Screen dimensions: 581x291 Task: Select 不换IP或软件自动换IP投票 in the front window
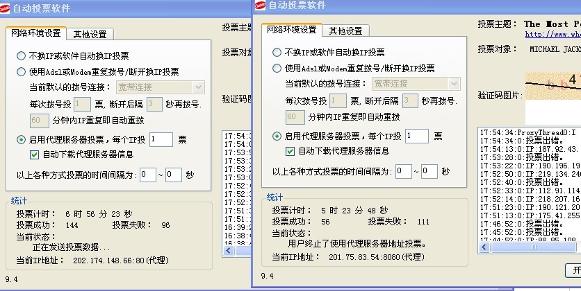click(277, 52)
